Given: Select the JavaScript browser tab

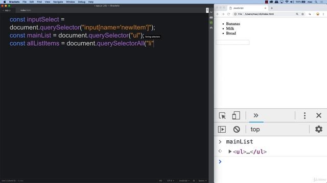Looking at the screenshot, I should [x=247, y=8].
